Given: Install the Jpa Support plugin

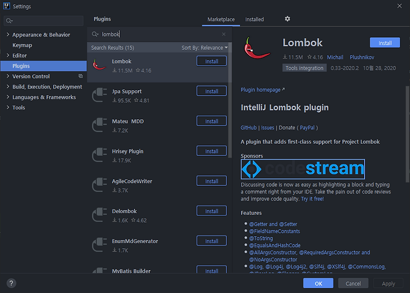Looking at the screenshot, I should (x=212, y=91).
